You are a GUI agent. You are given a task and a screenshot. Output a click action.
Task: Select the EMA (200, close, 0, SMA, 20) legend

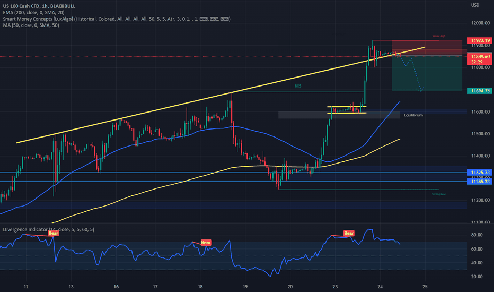point(34,13)
